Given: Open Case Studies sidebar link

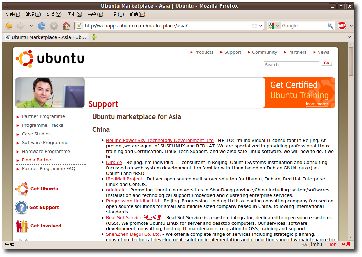Looking at the screenshot, I should tap(36, 134).
